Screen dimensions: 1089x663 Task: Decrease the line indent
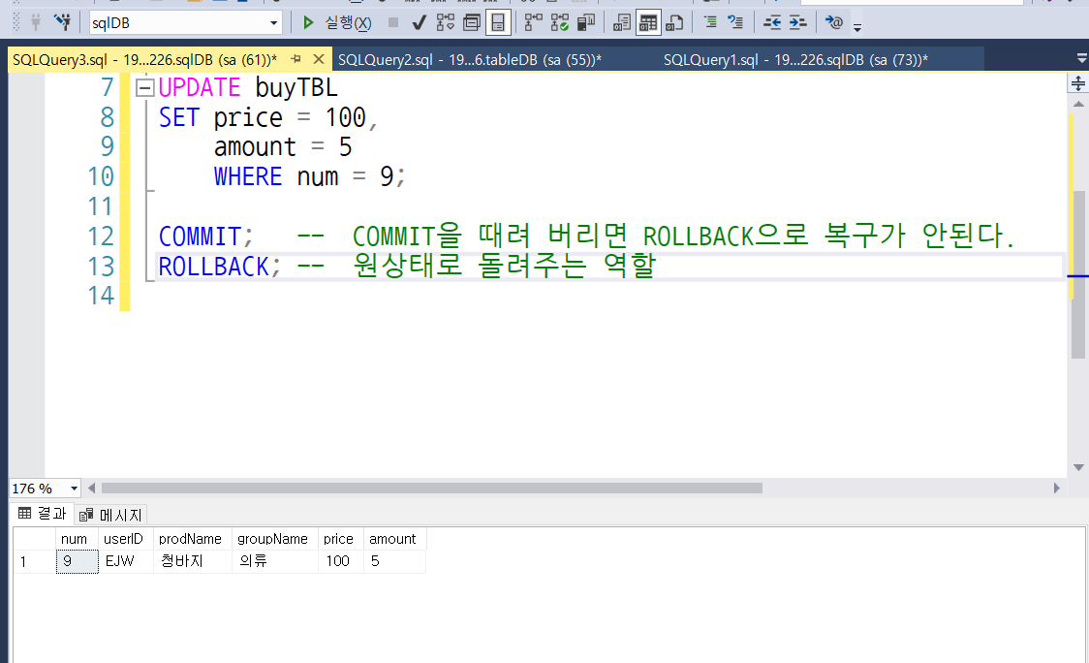pyautogui.click(x=771, y=23)
